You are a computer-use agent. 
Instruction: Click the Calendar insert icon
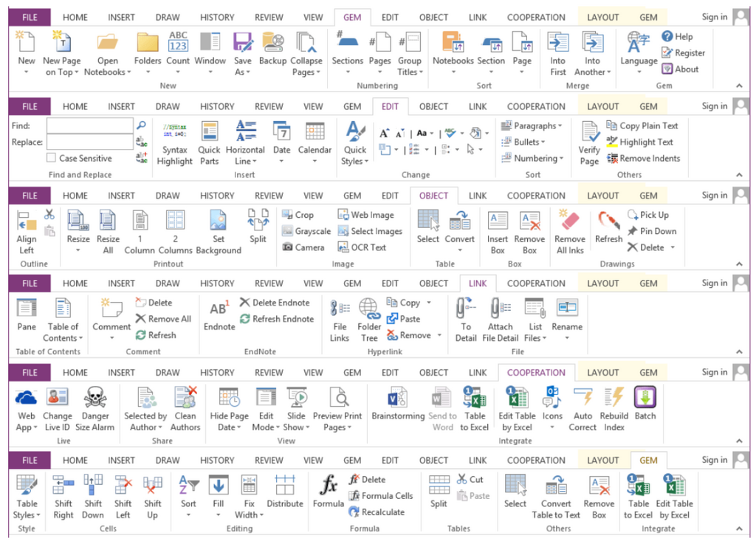(315, 131)
